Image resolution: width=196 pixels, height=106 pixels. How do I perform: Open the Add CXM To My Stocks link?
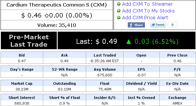coord(148,11)
